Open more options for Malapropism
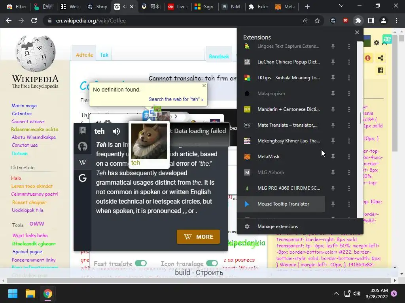 point(349,94)
